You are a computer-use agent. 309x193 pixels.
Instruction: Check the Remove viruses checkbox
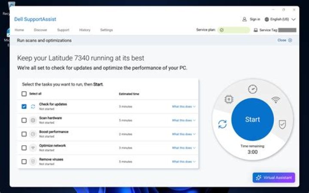coord(24,162)
